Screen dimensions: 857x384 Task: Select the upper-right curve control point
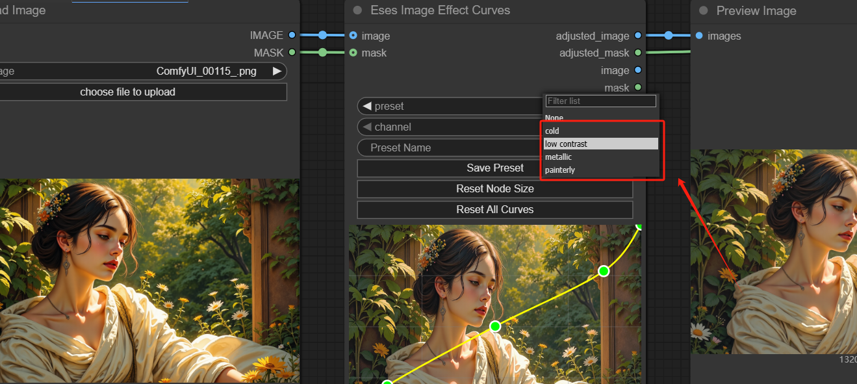tap(604, 271)
